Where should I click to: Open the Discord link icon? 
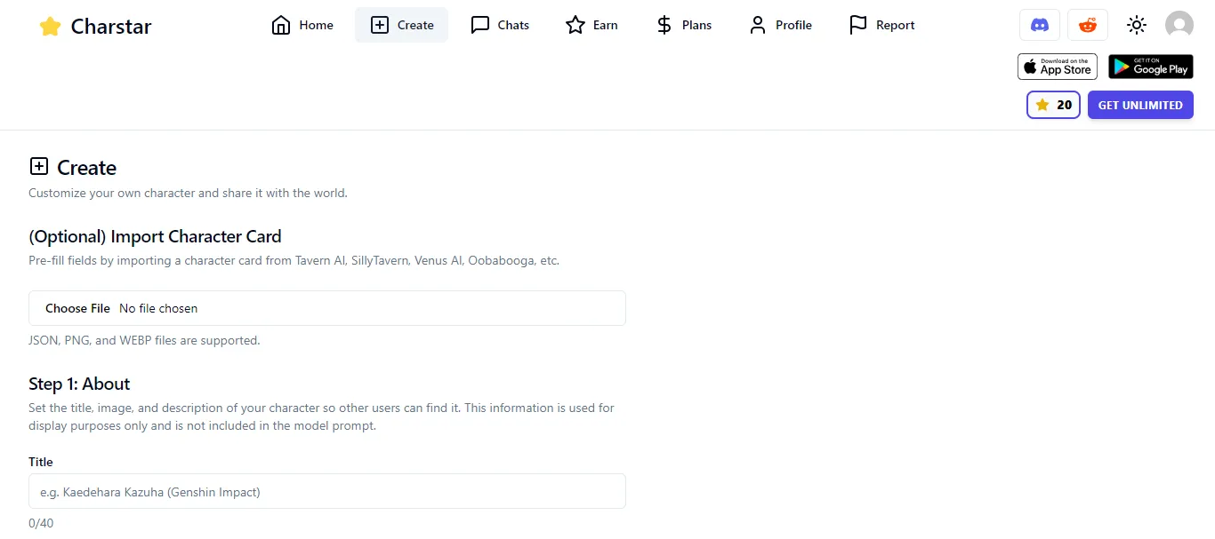(1039, 25)
